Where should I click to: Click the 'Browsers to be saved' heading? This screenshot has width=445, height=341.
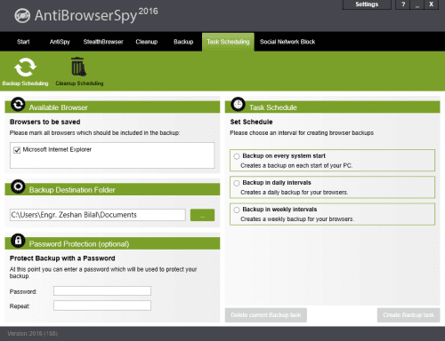45,122
